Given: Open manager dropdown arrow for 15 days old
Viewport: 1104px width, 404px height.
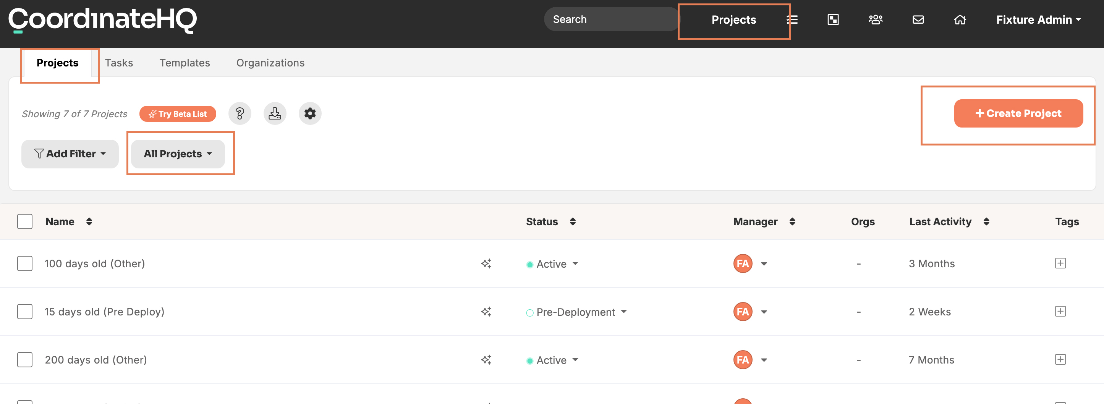Looking at the screenshot, I should click(764, 312).
